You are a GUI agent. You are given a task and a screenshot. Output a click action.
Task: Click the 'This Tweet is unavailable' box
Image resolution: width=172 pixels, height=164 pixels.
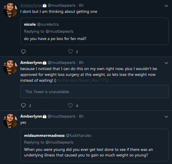pyautogui.click(x=95, y=92)
